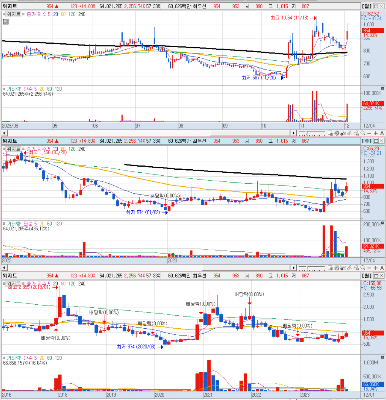
Task: Toggle square before 위지트 in monthly chart
Action: point(4,283)
